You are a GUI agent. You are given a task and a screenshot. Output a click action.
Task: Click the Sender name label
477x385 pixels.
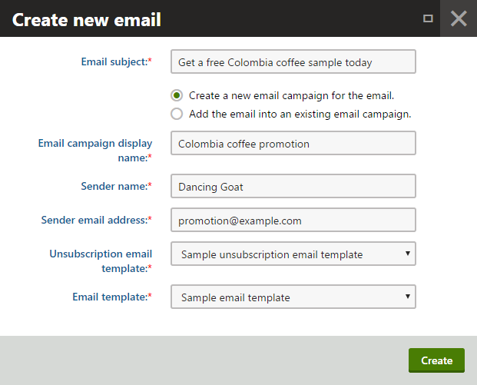tap(116, 186)
